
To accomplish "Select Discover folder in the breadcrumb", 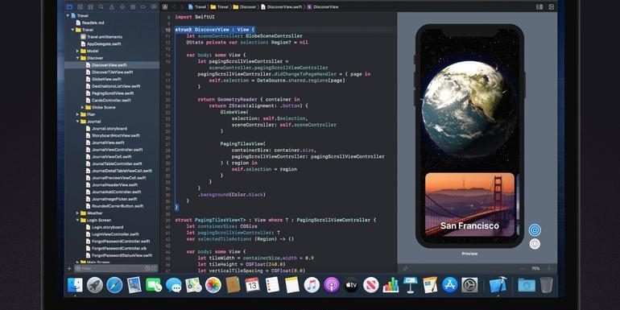I will [x=243, y=6].
